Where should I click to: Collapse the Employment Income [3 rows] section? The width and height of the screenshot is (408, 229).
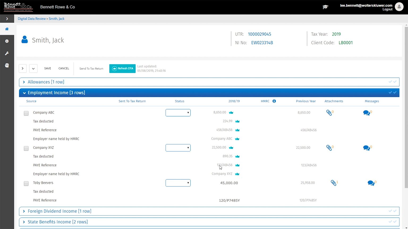pos(209,93)
